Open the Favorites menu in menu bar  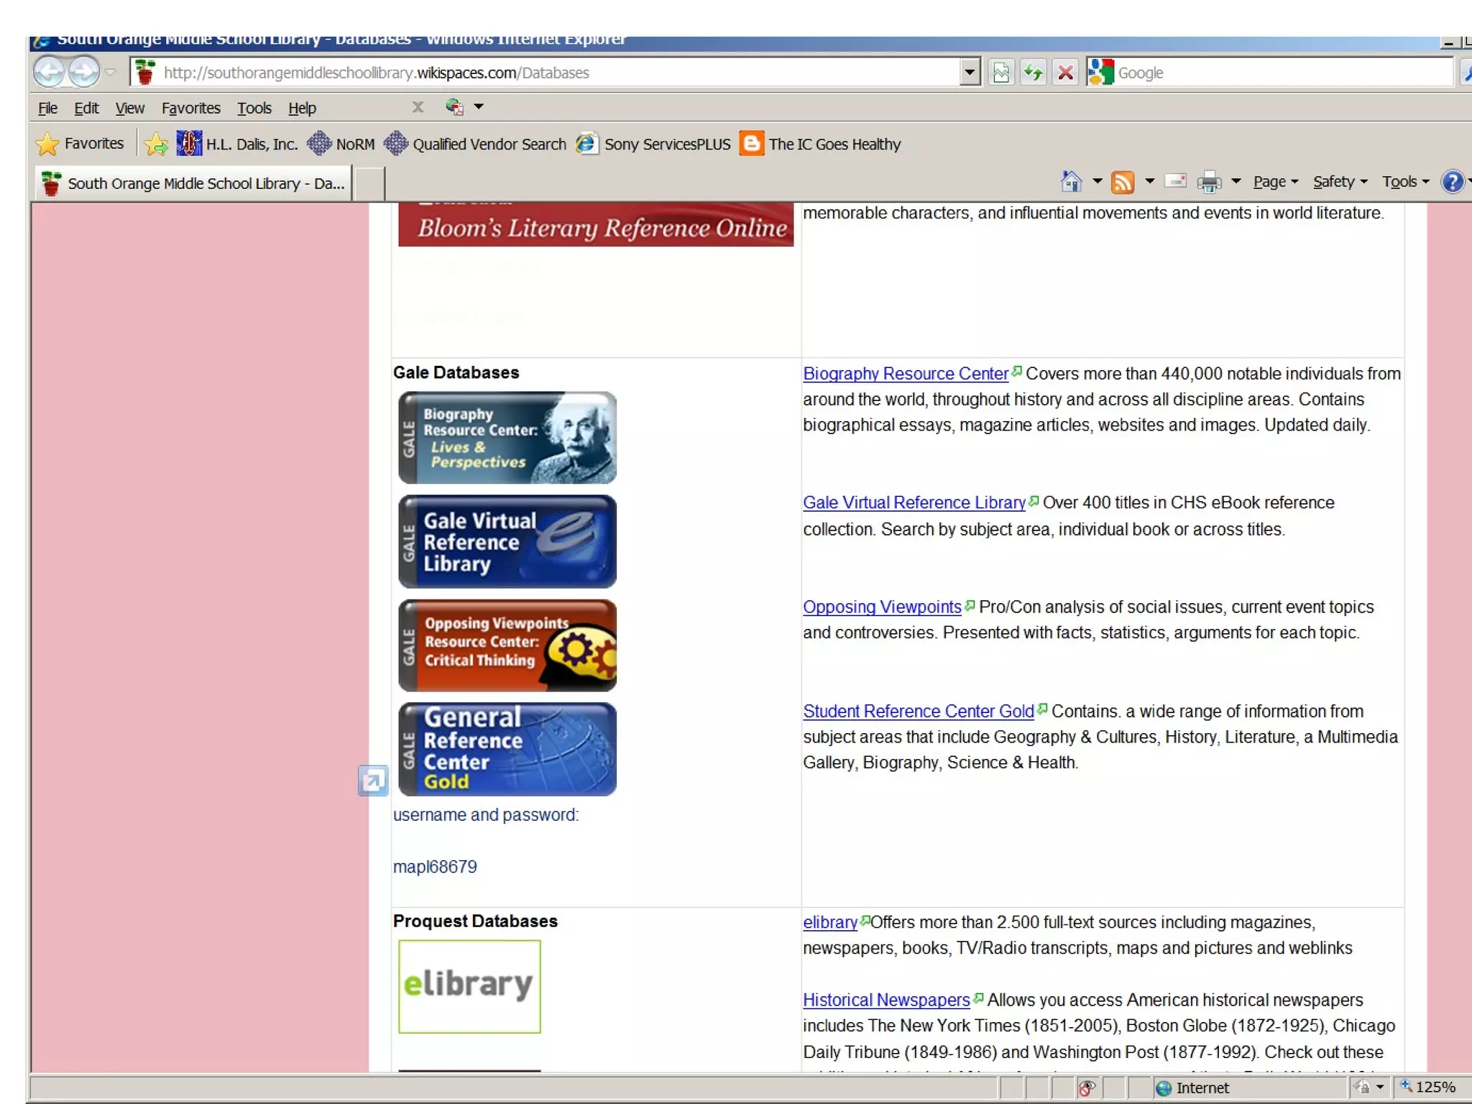(x=190, y=108)
